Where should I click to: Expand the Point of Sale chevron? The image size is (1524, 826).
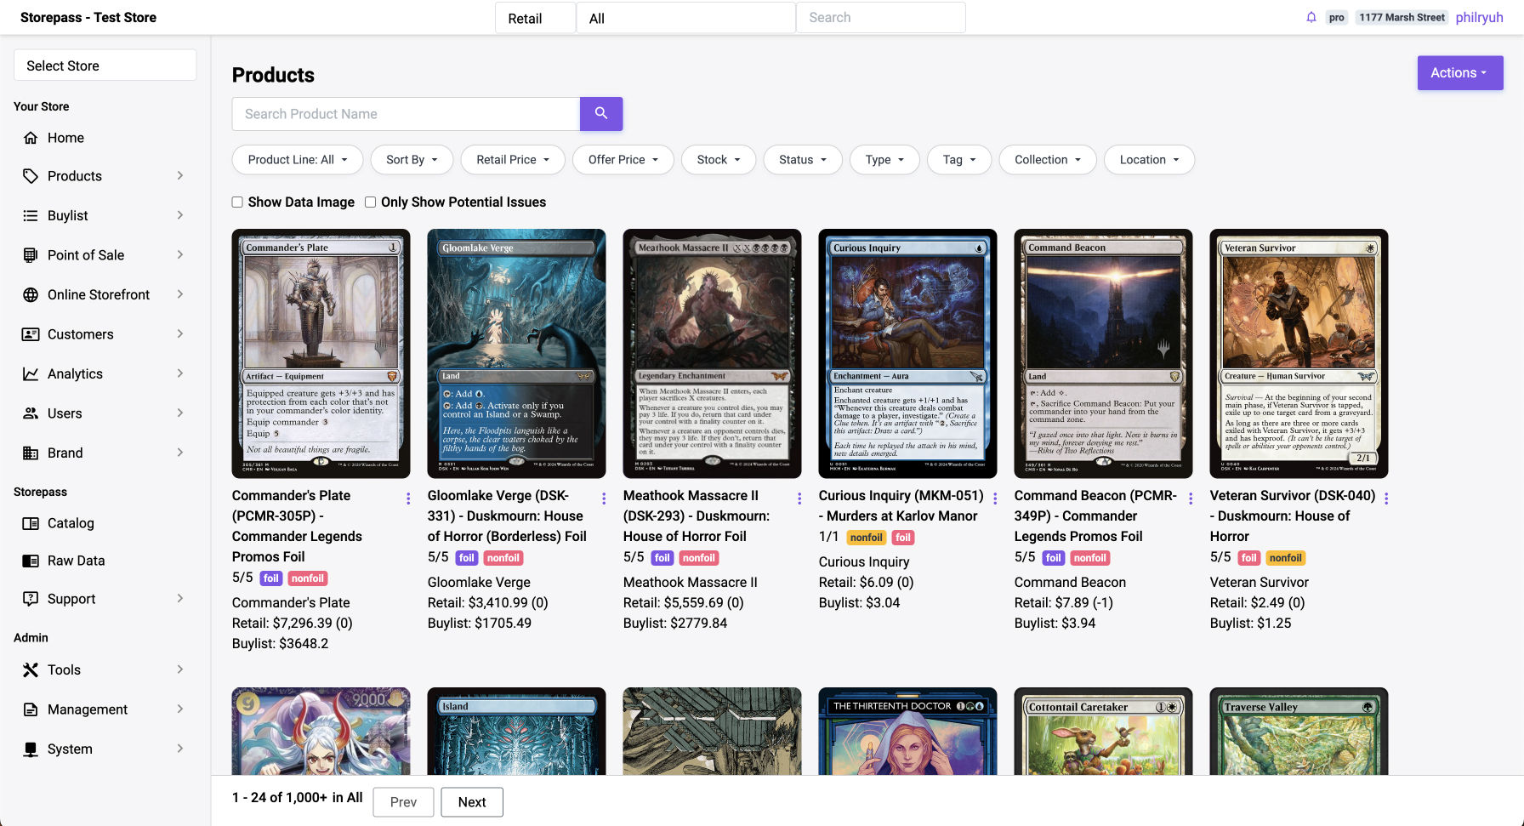(x=180, y=255)
